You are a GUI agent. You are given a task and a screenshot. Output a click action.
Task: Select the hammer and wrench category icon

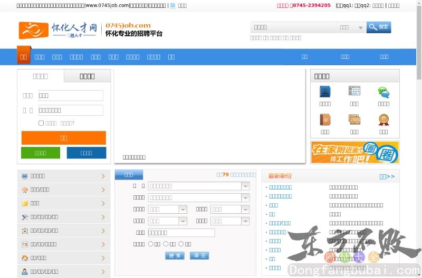tap(25, 217)
